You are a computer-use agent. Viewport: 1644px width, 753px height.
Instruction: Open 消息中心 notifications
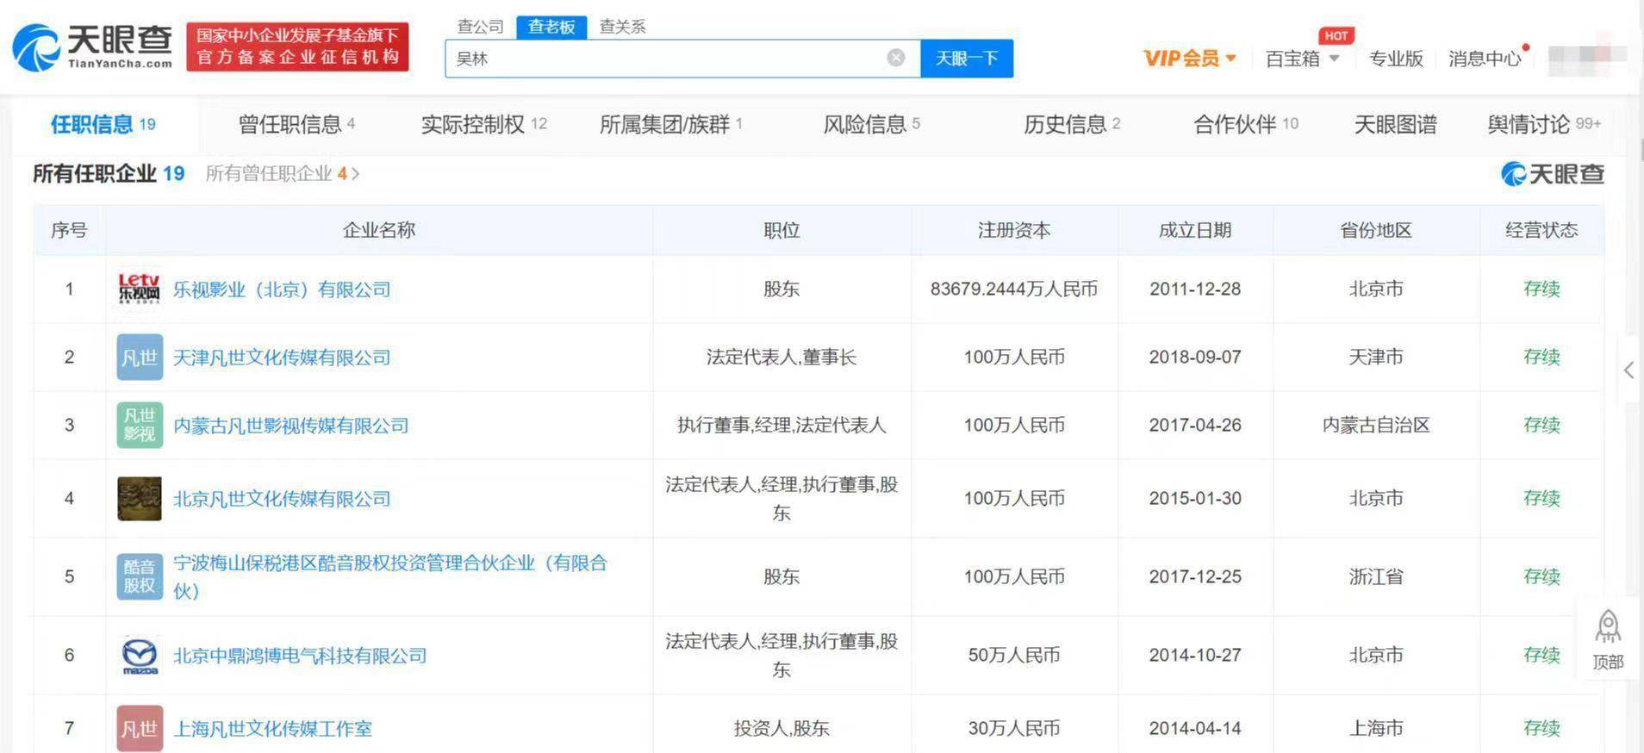(x=1485, y=59)
